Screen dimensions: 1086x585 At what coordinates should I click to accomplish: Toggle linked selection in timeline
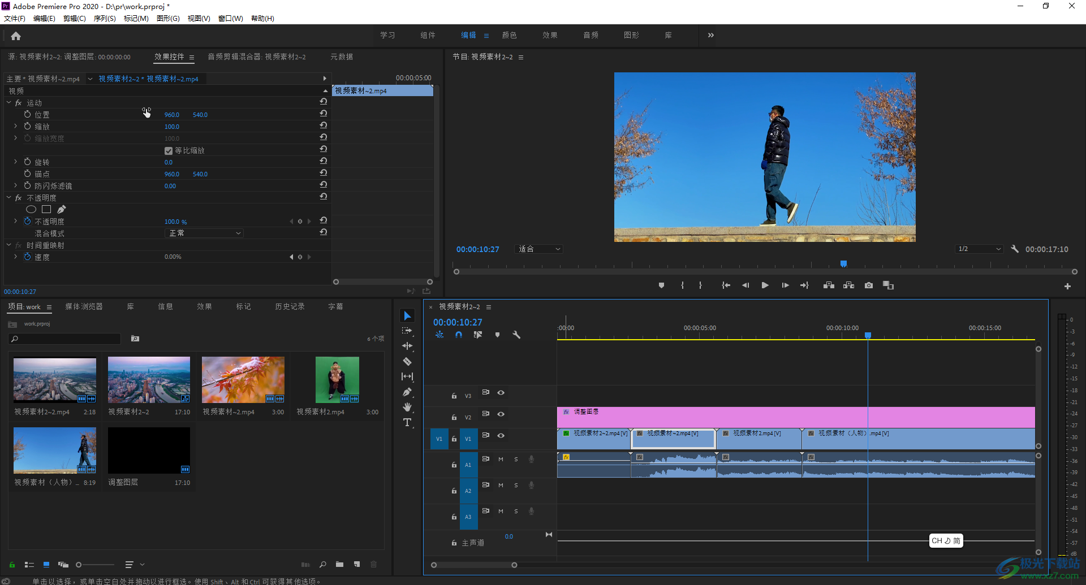coord(478,335)
